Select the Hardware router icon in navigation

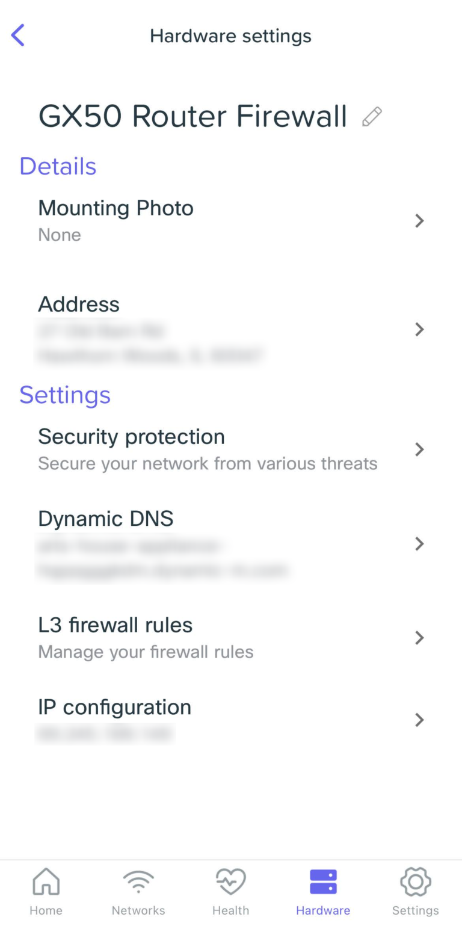323,881
